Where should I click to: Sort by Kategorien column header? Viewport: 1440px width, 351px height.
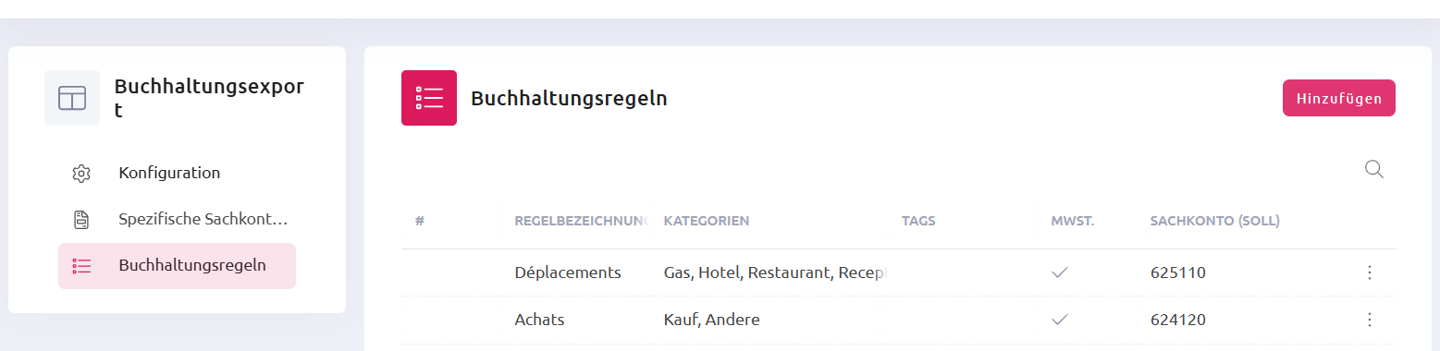707,221
